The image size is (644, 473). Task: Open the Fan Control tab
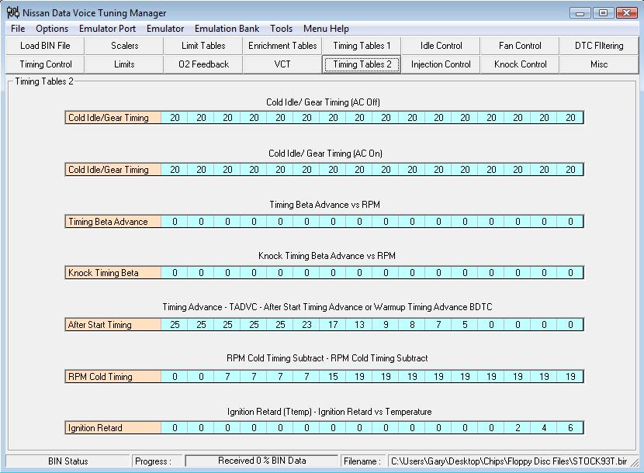coord(520,46)
